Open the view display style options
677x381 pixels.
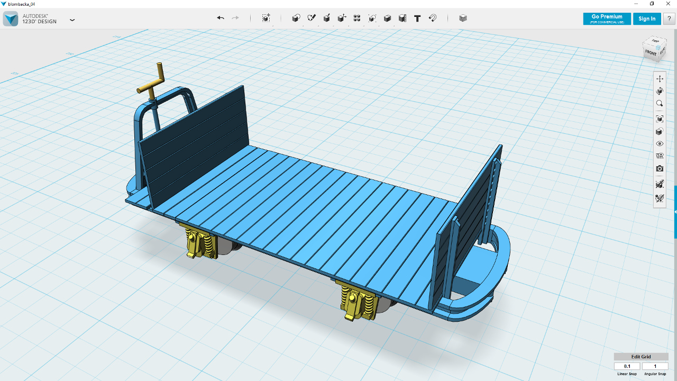[660, 131]
